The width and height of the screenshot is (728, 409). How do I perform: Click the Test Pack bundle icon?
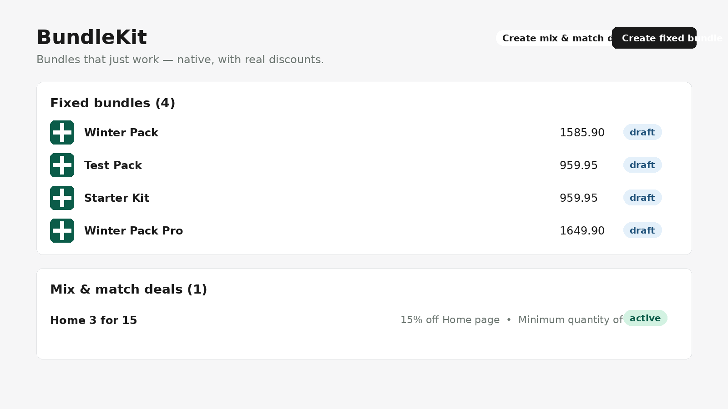pyautogui.click(x=62, y=165)
